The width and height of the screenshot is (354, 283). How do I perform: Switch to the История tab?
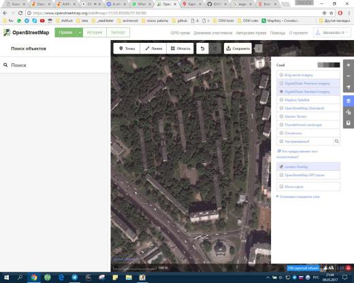(95, 33)
